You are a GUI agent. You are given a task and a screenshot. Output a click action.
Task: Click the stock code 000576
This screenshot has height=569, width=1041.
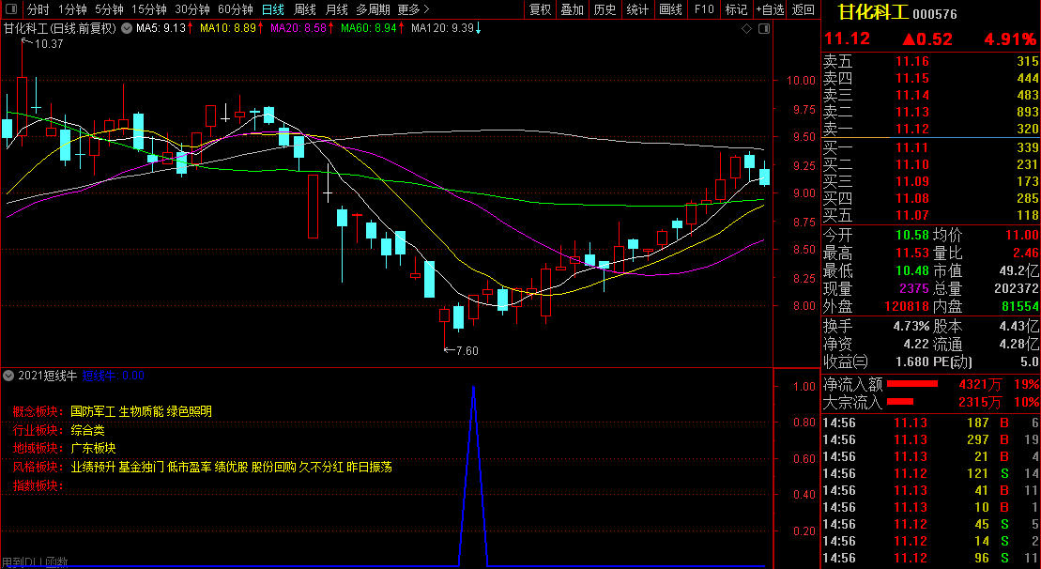pyautogui.click(x=935, y=14)
